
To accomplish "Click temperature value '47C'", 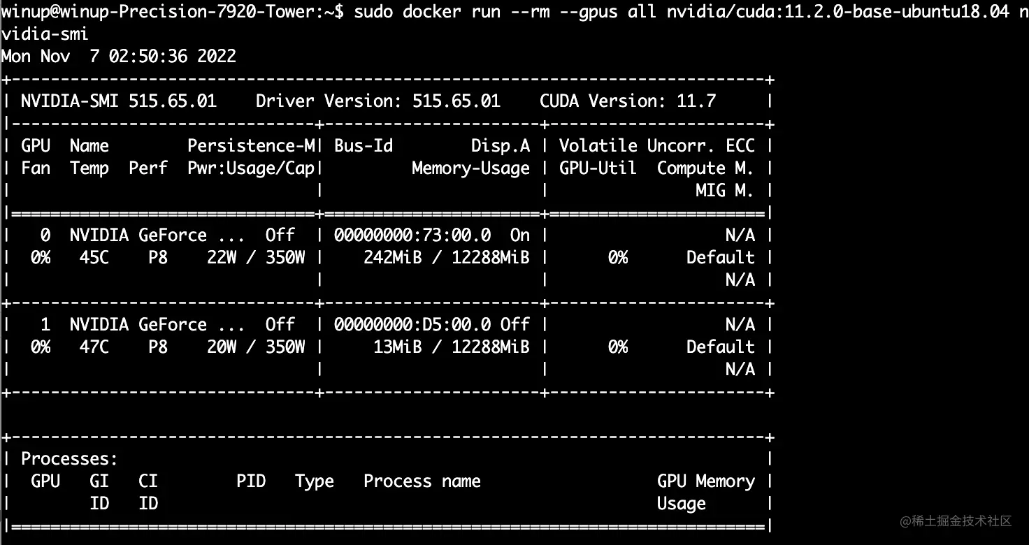I will pos(94,347).
